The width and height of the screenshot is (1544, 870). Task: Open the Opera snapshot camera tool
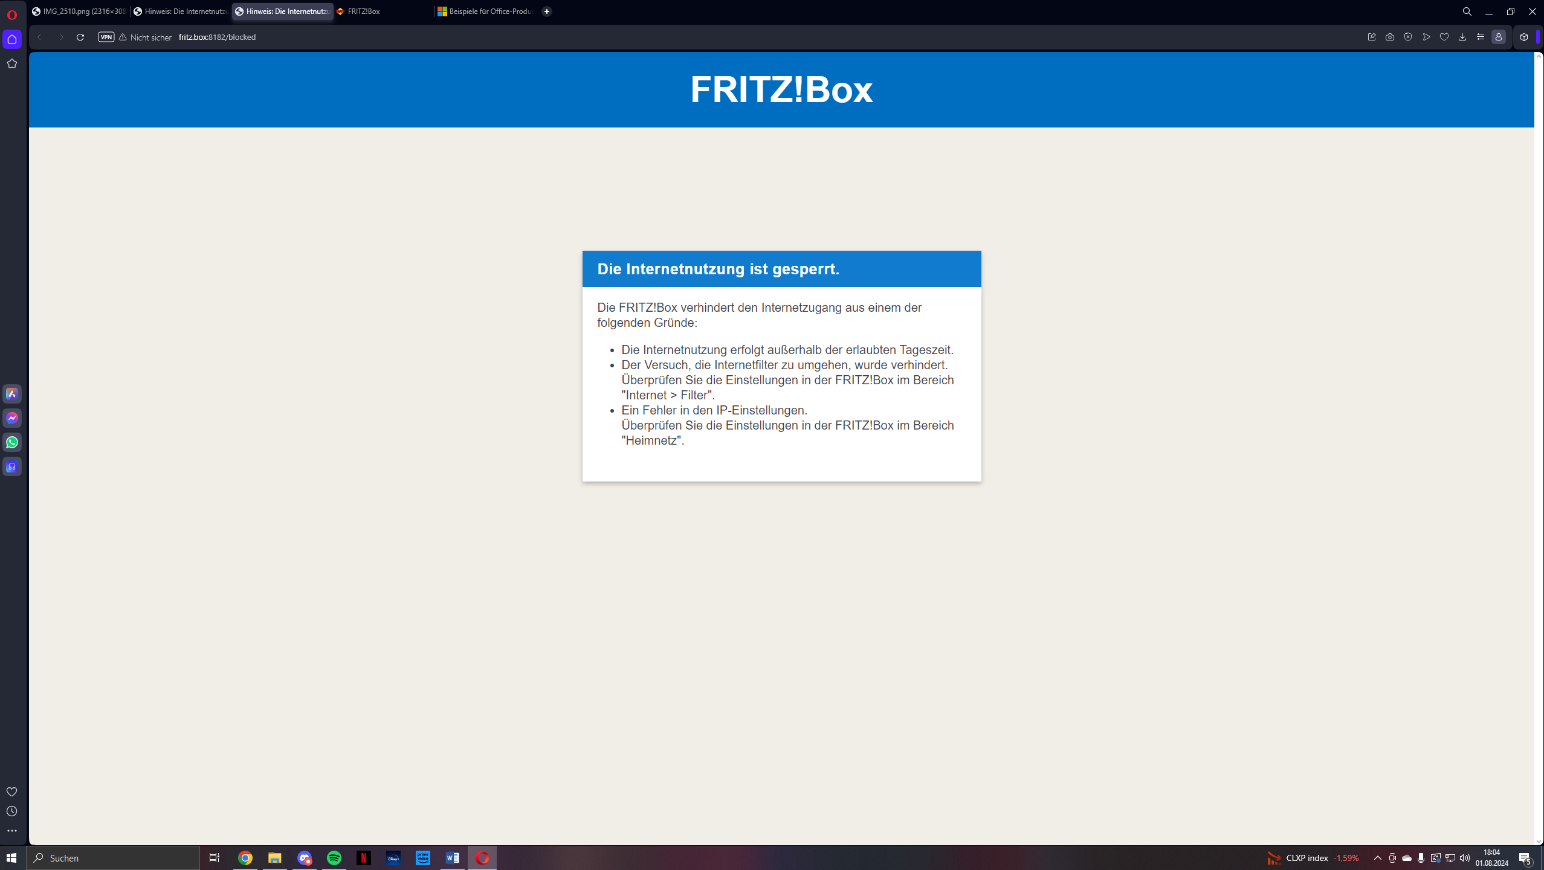click(1390, 37)
